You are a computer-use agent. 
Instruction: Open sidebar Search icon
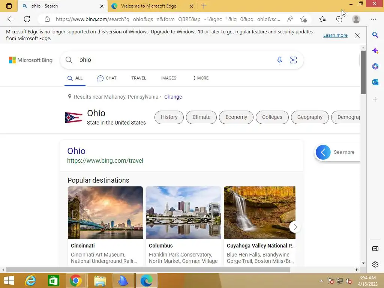[375, 35]
